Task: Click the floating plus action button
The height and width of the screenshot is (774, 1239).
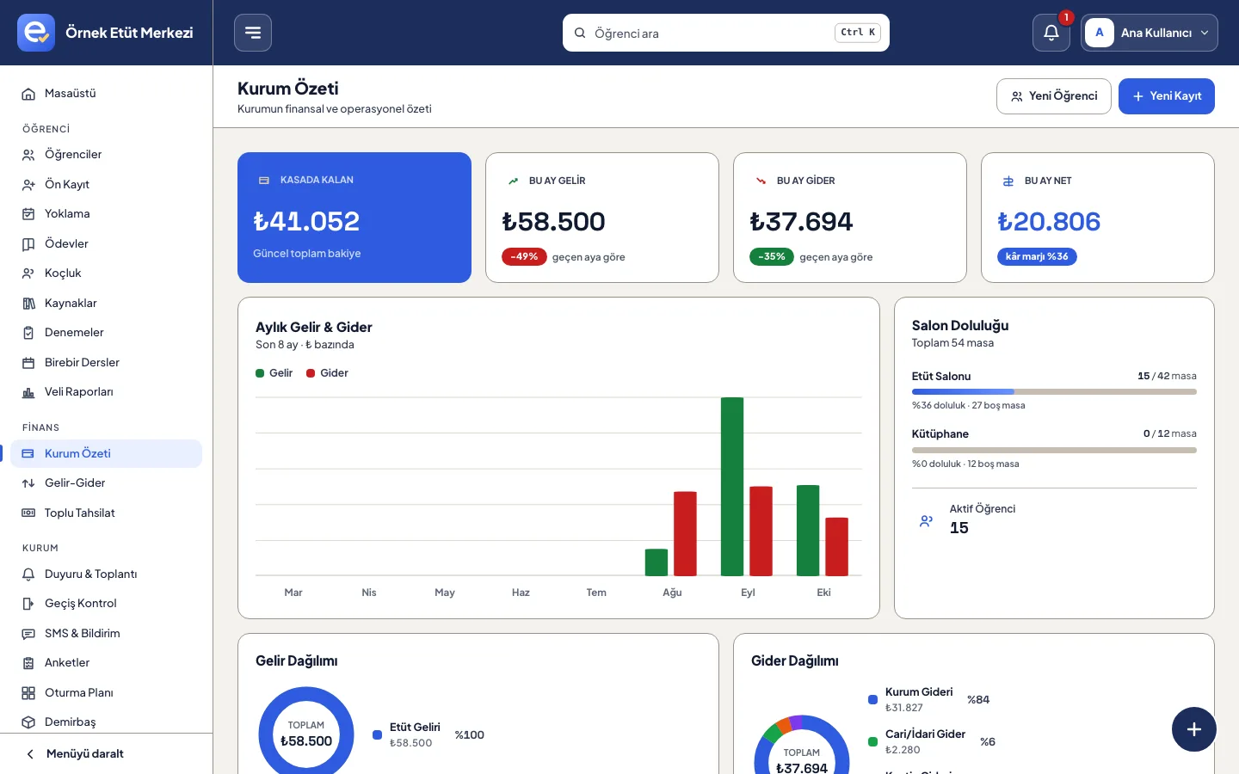Action: [x=1194, y=729]
